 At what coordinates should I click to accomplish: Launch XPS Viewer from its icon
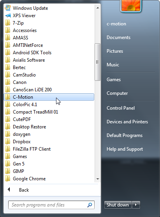coord(8,16)
